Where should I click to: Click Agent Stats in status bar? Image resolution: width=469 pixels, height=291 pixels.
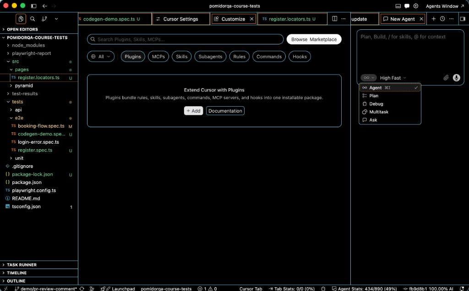click(x=364, y=289)
